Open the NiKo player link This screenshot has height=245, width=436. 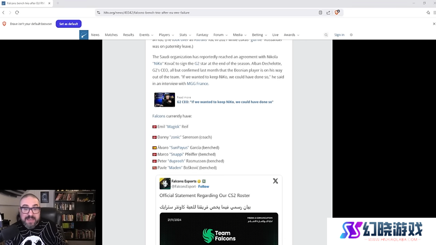tap(158, 63)
